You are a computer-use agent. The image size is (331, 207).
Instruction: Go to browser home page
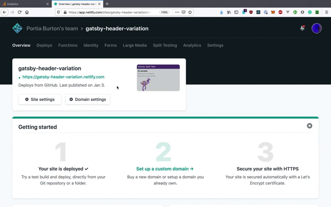(x=27, y=12)
